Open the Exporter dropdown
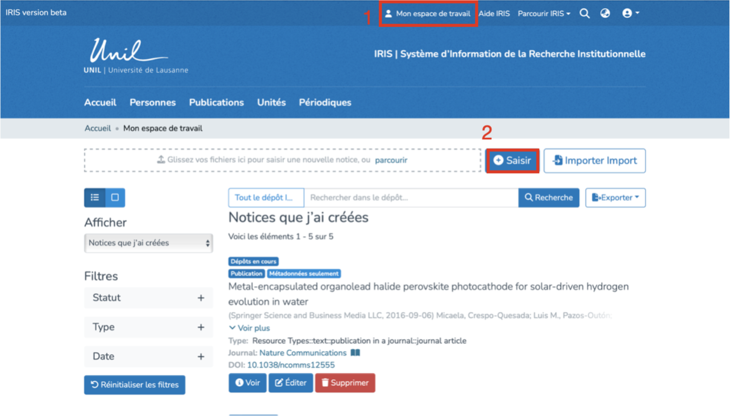733x420 pixels. point(615,198)
